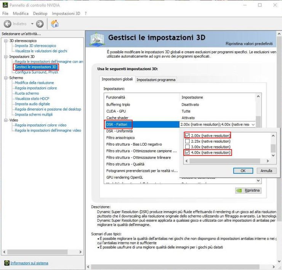
Task: Click the NVIDIA logo on Ripristina button
Action: (x=239, y=190)
